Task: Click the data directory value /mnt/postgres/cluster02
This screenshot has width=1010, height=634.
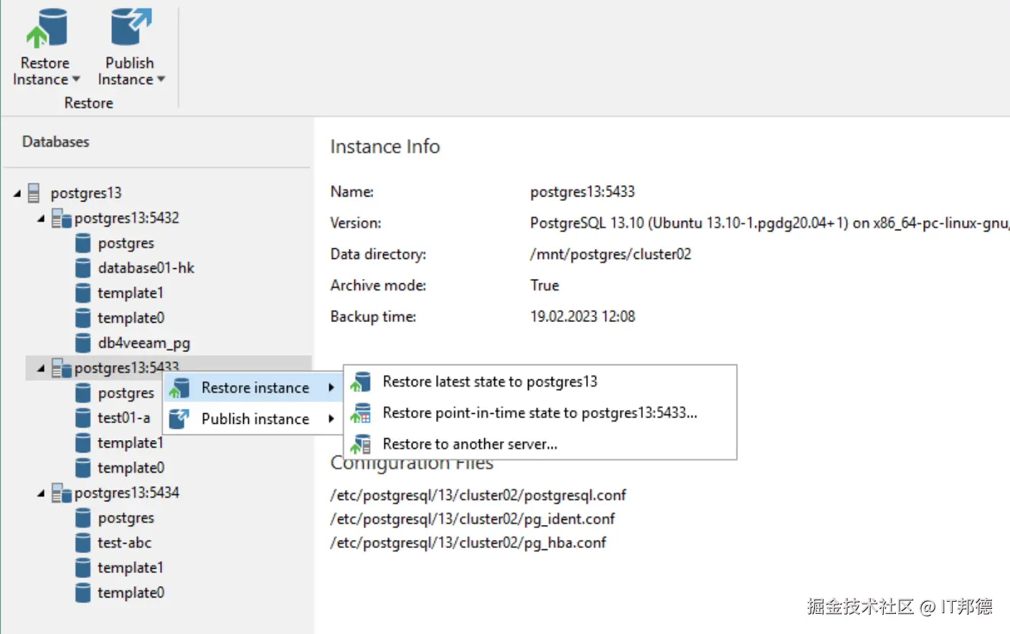Action: pos(610,255)
